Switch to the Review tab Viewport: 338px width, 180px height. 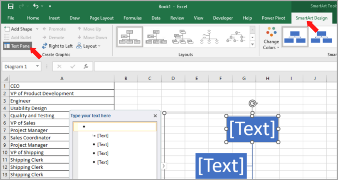(x=177, y=18)
